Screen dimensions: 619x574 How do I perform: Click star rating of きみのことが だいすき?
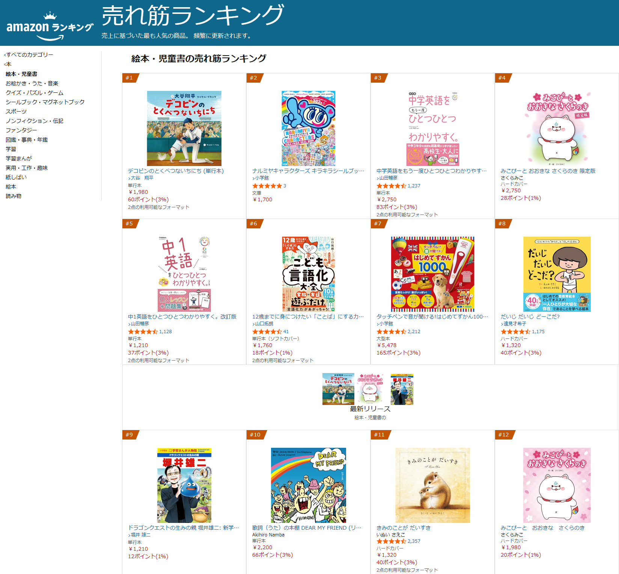tap(391, 541)
